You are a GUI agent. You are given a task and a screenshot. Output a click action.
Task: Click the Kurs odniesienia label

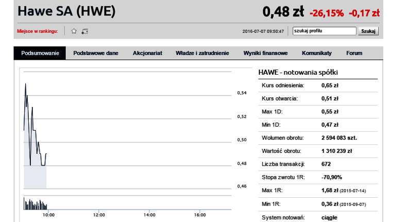tap(283, 86)
